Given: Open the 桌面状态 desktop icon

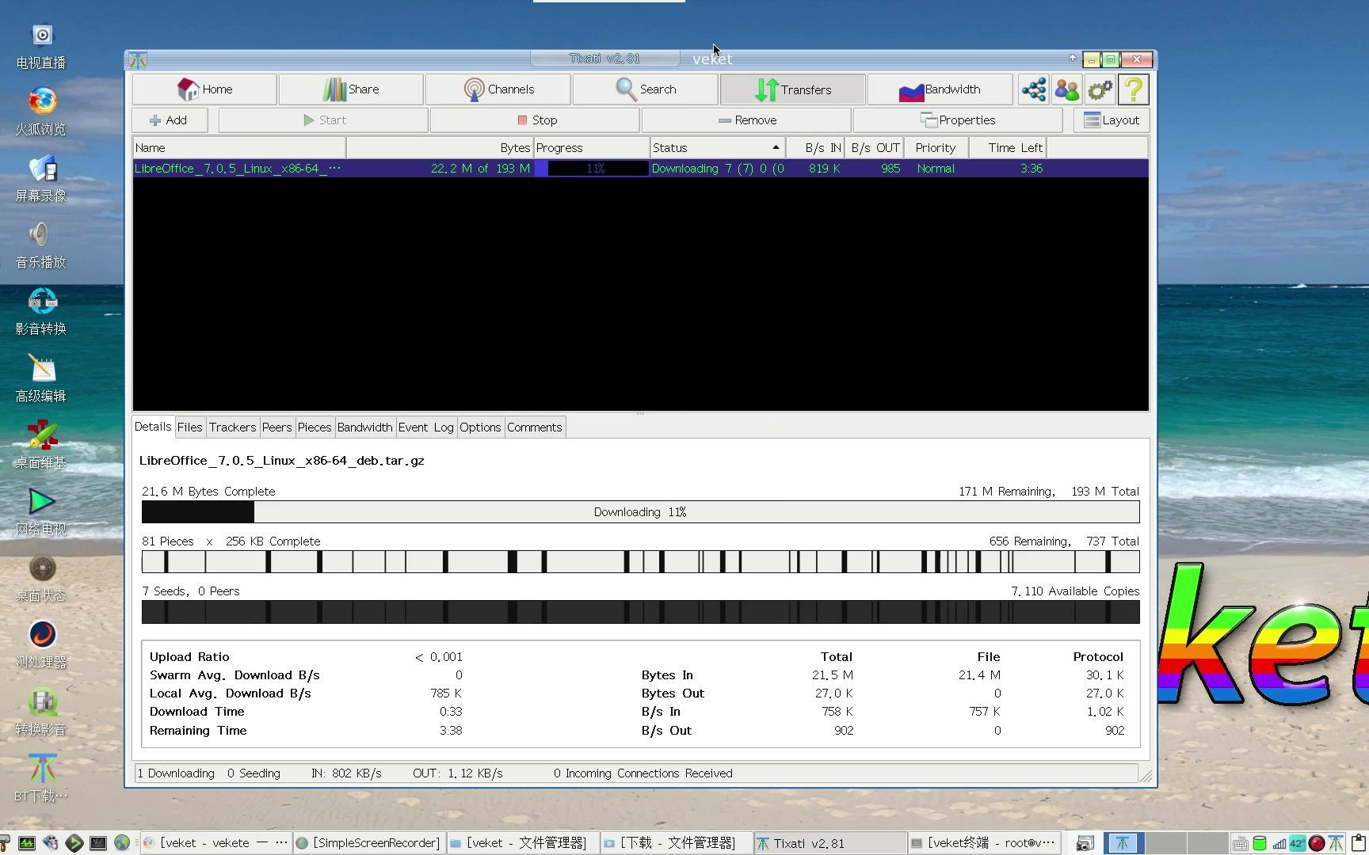Looking at the screenshot, I should click(x=41, y=579).
